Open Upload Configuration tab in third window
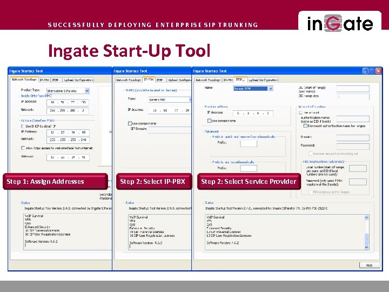Image resolution: width=389 pixels, height=292 pixels. tap(263, 80)
